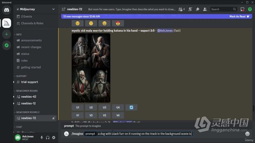Image resolution: width=255 pixels, height=143 pixels.
Task: Select the Midjourney server sailboat icon
Action: click(6, 23)
